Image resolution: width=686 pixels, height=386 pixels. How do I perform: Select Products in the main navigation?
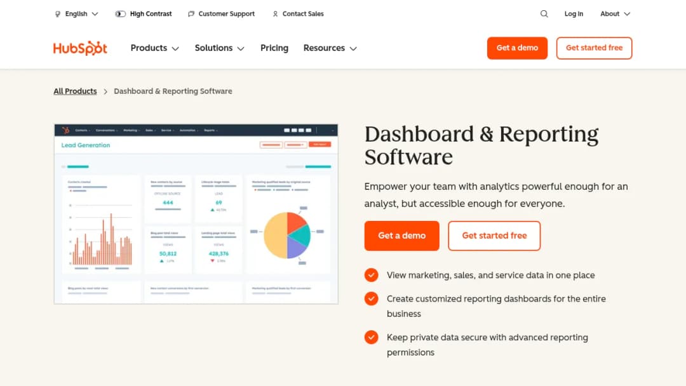149,48
